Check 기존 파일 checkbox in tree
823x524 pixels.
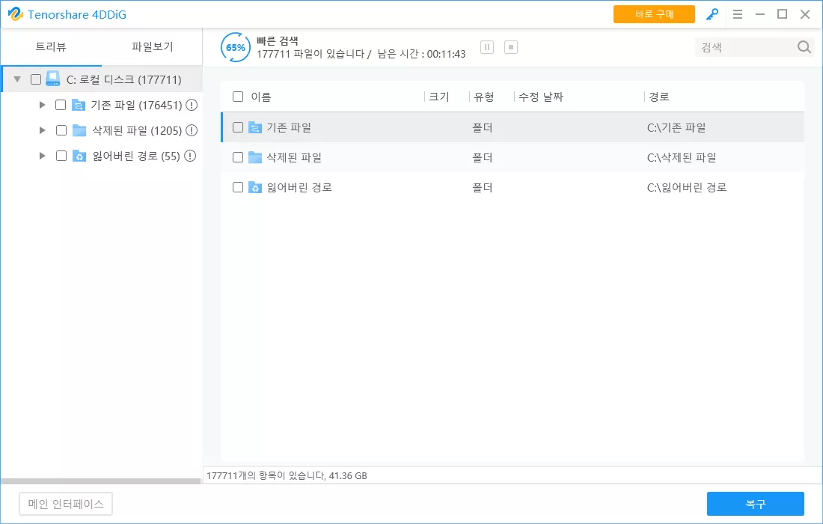[x=61, y=105]
